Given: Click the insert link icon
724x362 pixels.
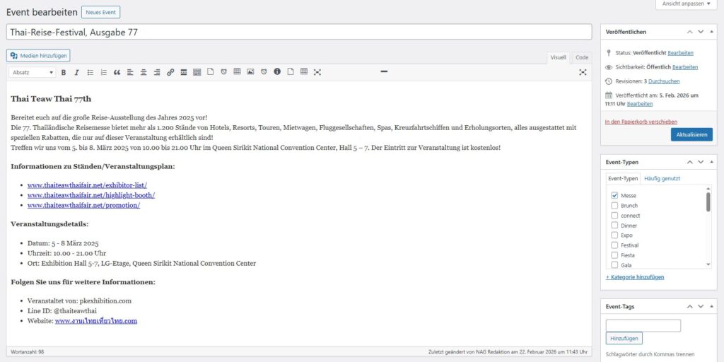Looking at the screenshot, I should pyautogui.click(x=170, y=72).
